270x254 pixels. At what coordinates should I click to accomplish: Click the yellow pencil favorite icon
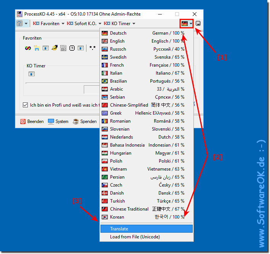pyautogui.click(x=54, y=48)
